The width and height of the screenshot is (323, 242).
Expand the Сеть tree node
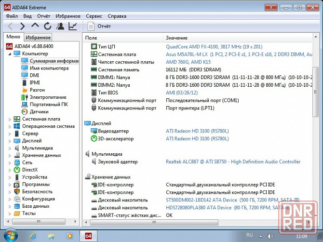pos(10,163)
